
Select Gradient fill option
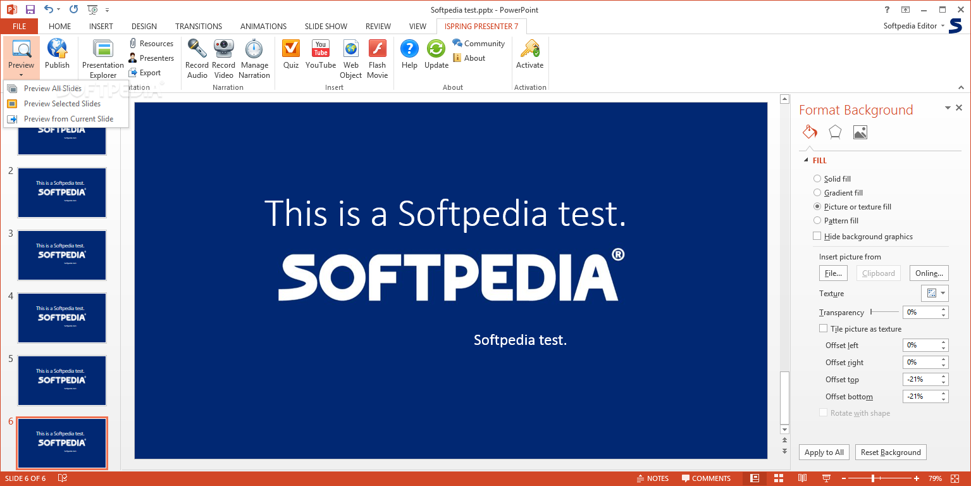tap(838, 193)
